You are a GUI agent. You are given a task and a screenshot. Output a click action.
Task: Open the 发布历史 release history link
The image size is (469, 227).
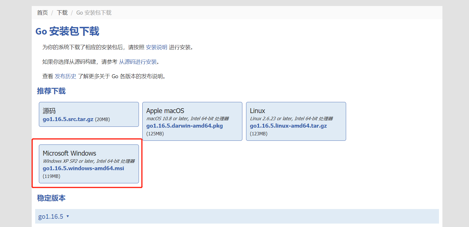coord(65,76)
